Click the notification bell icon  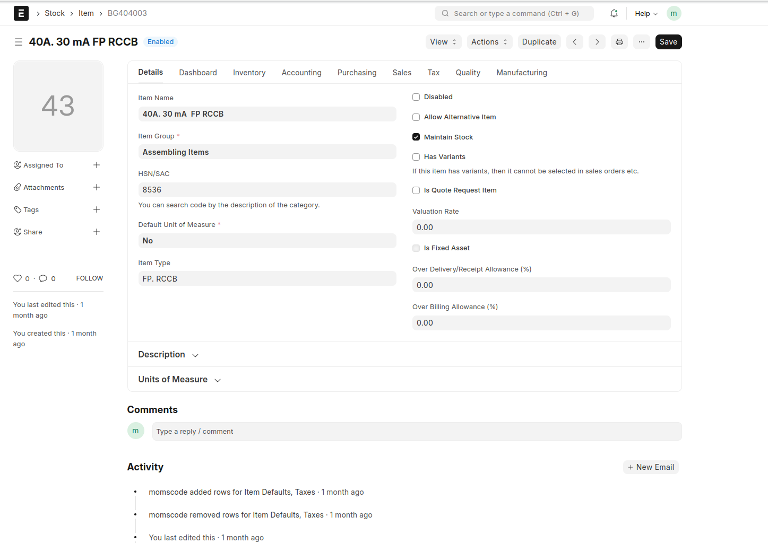(x=614, y=13)
